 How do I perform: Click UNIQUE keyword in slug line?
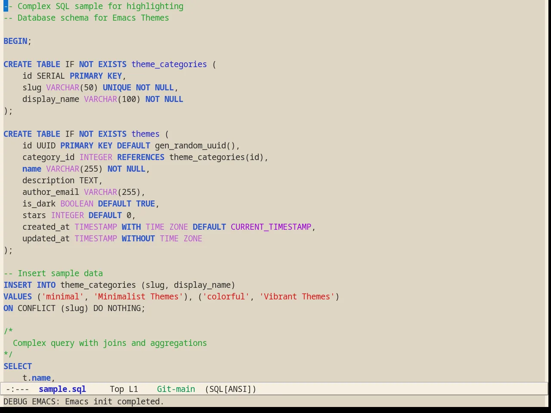pyautogui.click(x=117, y=87)
